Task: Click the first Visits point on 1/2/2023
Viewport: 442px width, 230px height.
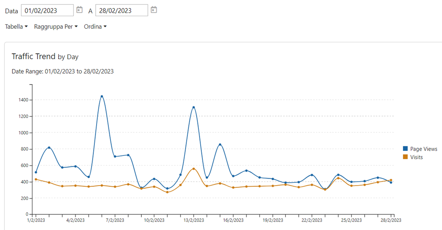Action: [36, 179]
